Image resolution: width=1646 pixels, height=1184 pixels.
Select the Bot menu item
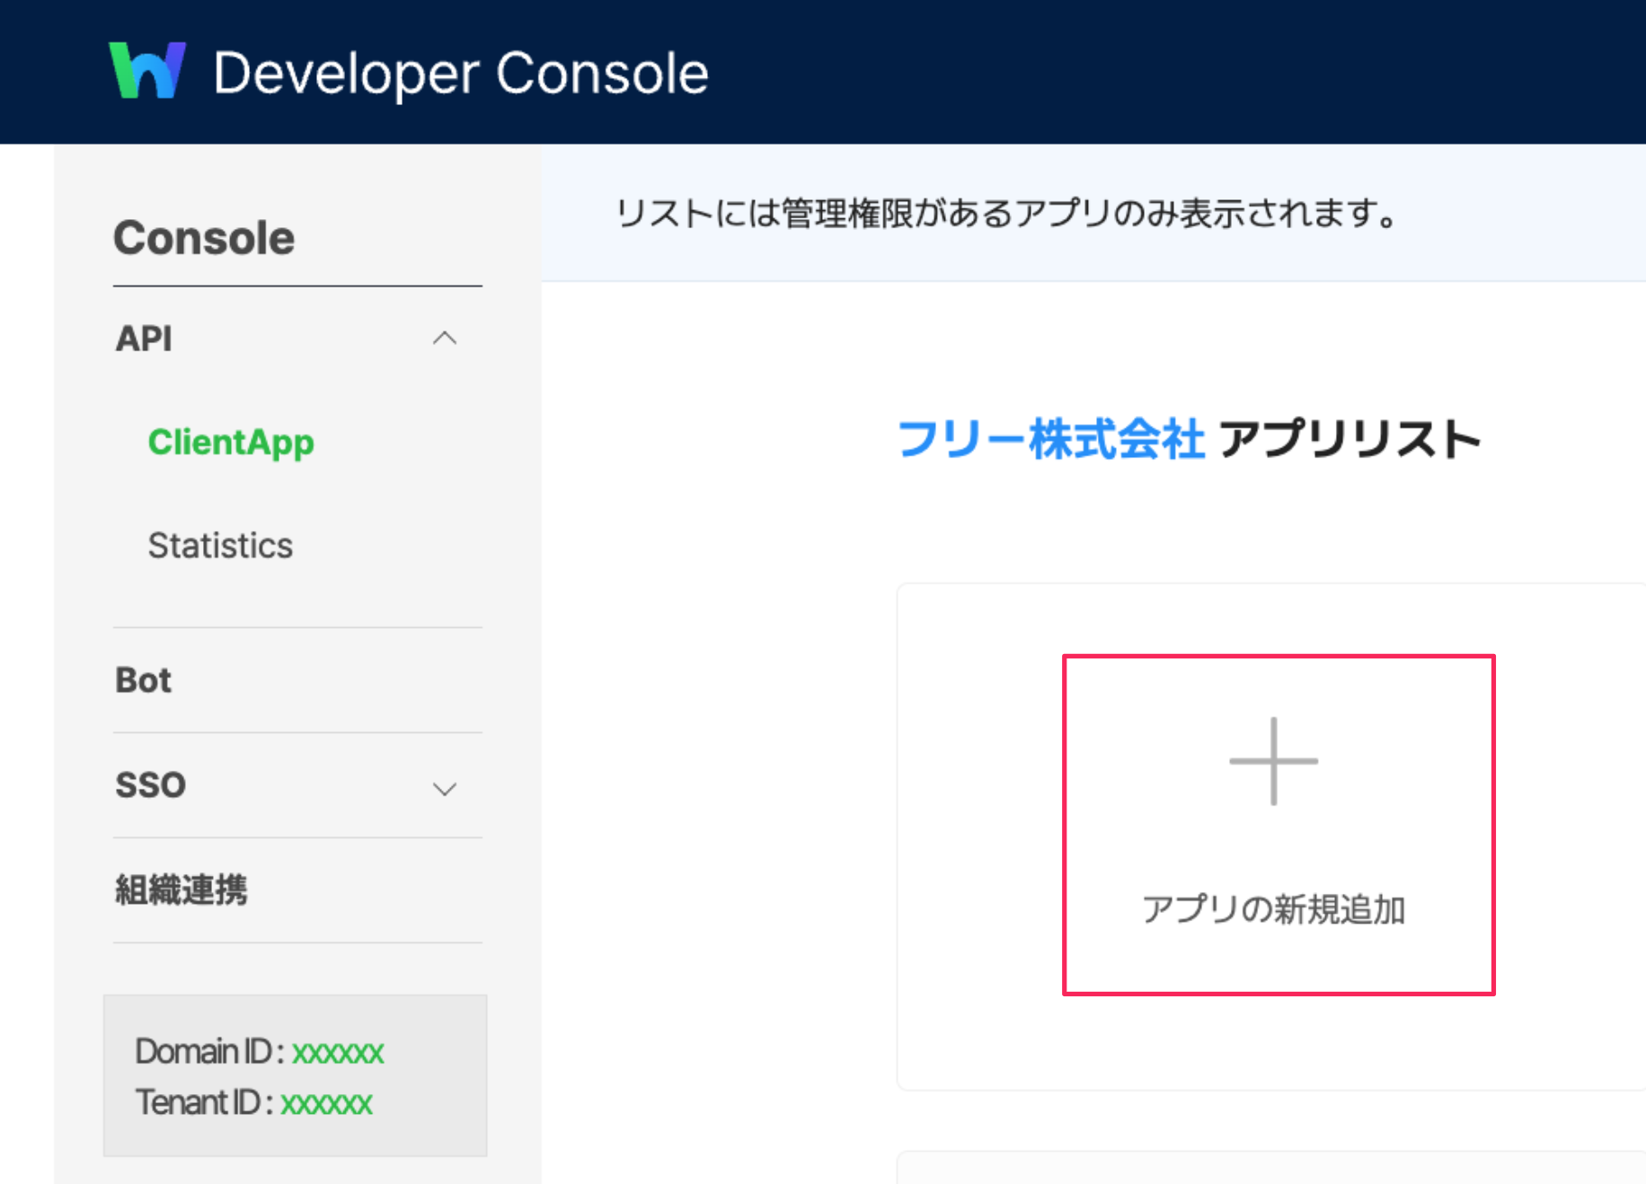coord(143,680)
